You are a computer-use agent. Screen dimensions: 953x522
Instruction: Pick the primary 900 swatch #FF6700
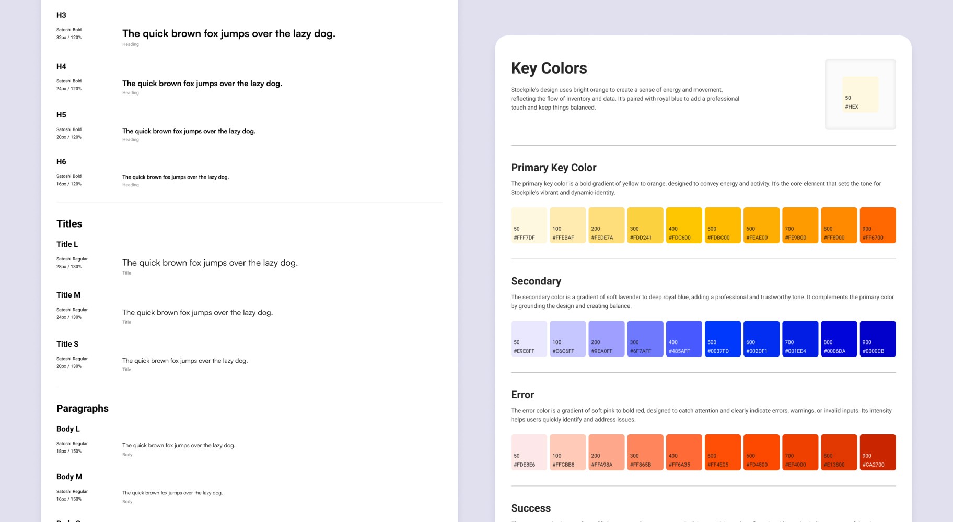coord(878,225)
